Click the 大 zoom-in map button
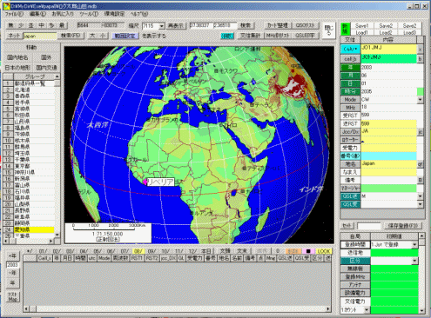The width and height of the screenshot is (431, 318). point(92,36)
